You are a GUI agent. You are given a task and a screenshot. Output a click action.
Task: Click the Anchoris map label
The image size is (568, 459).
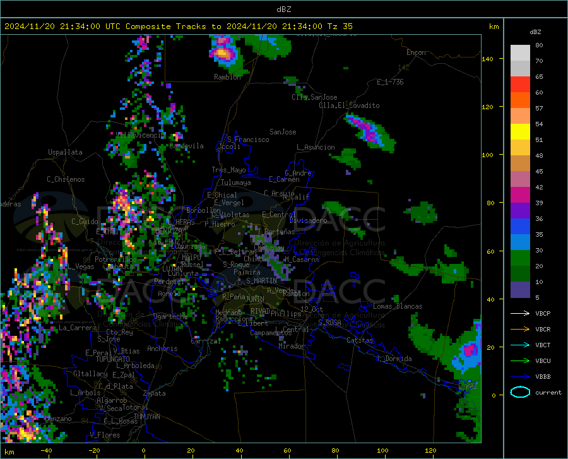coord(162,349)
